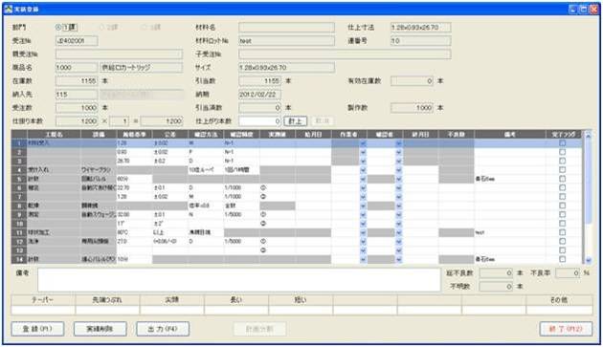Click the greyed 計画分割 button
The width and height of the screenshot is (603, 347).
click(x=260, y=329)
